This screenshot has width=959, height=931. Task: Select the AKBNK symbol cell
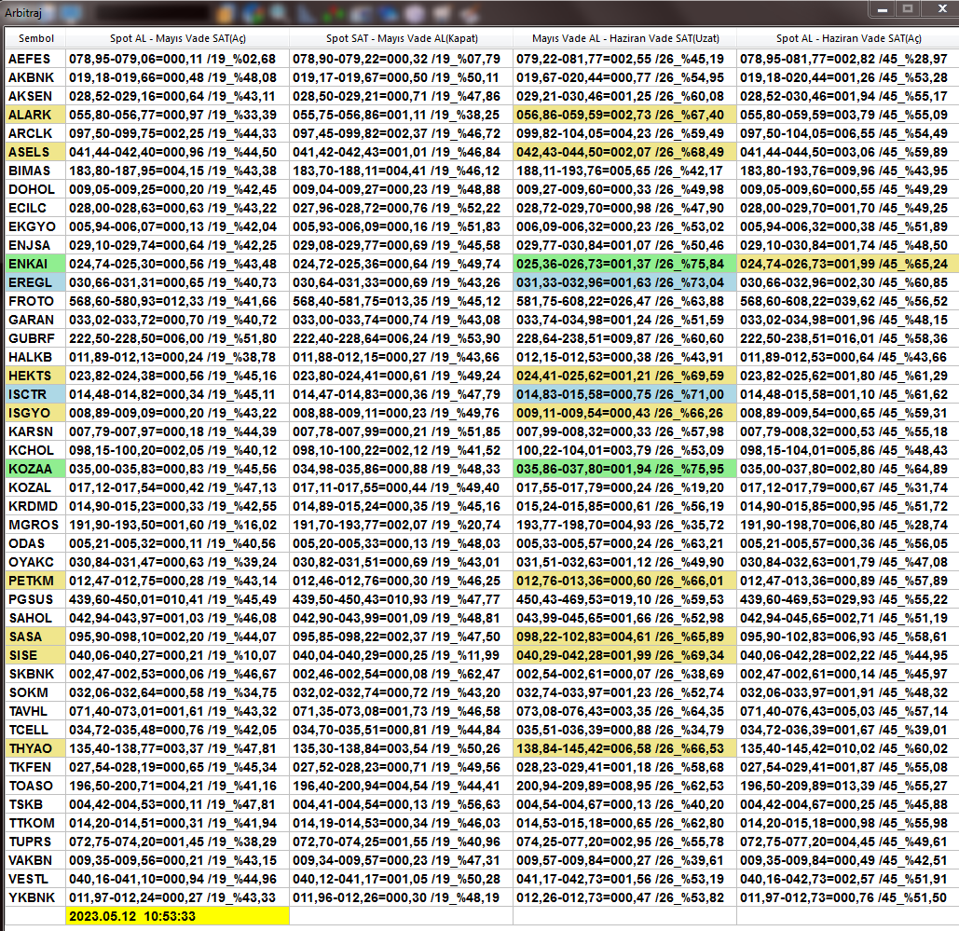(x=35, y=77)
